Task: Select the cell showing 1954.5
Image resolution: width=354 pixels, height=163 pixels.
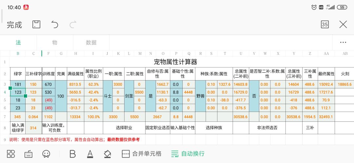Action: (310, 117)
